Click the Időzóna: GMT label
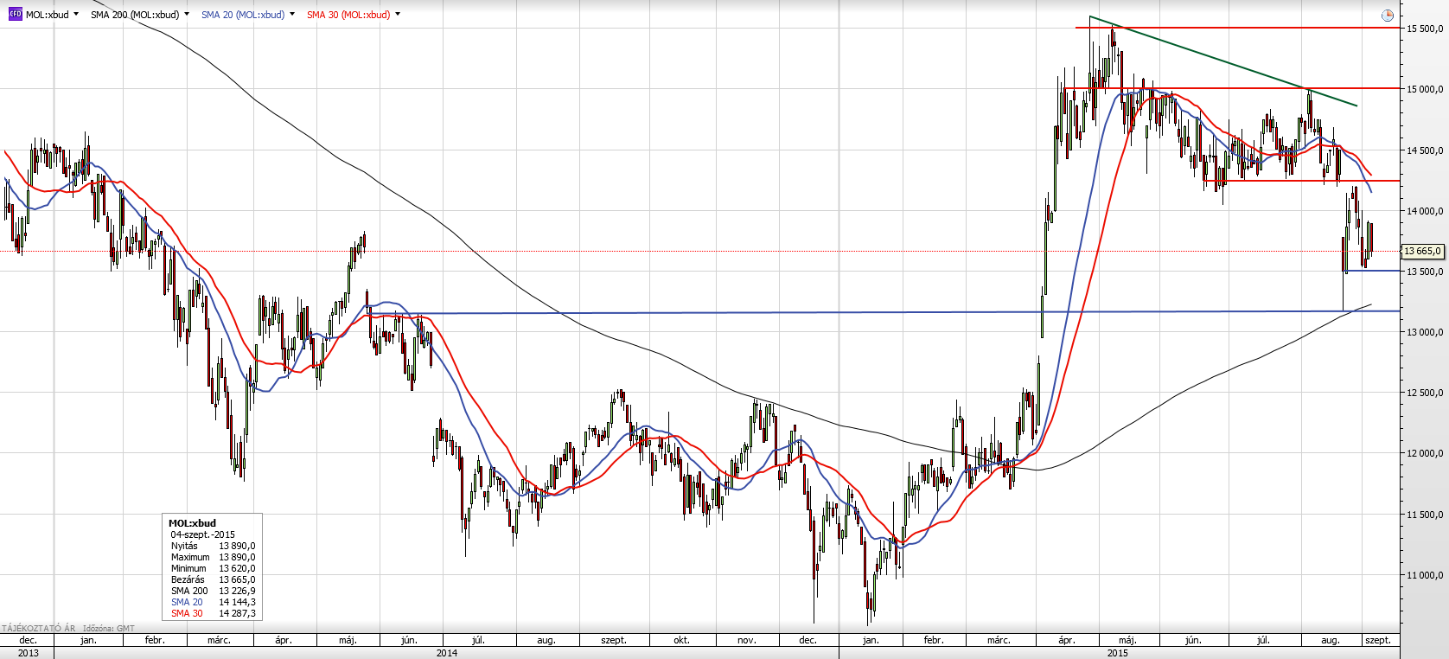The image size is (1449, 659). click(x=109, y=629)
